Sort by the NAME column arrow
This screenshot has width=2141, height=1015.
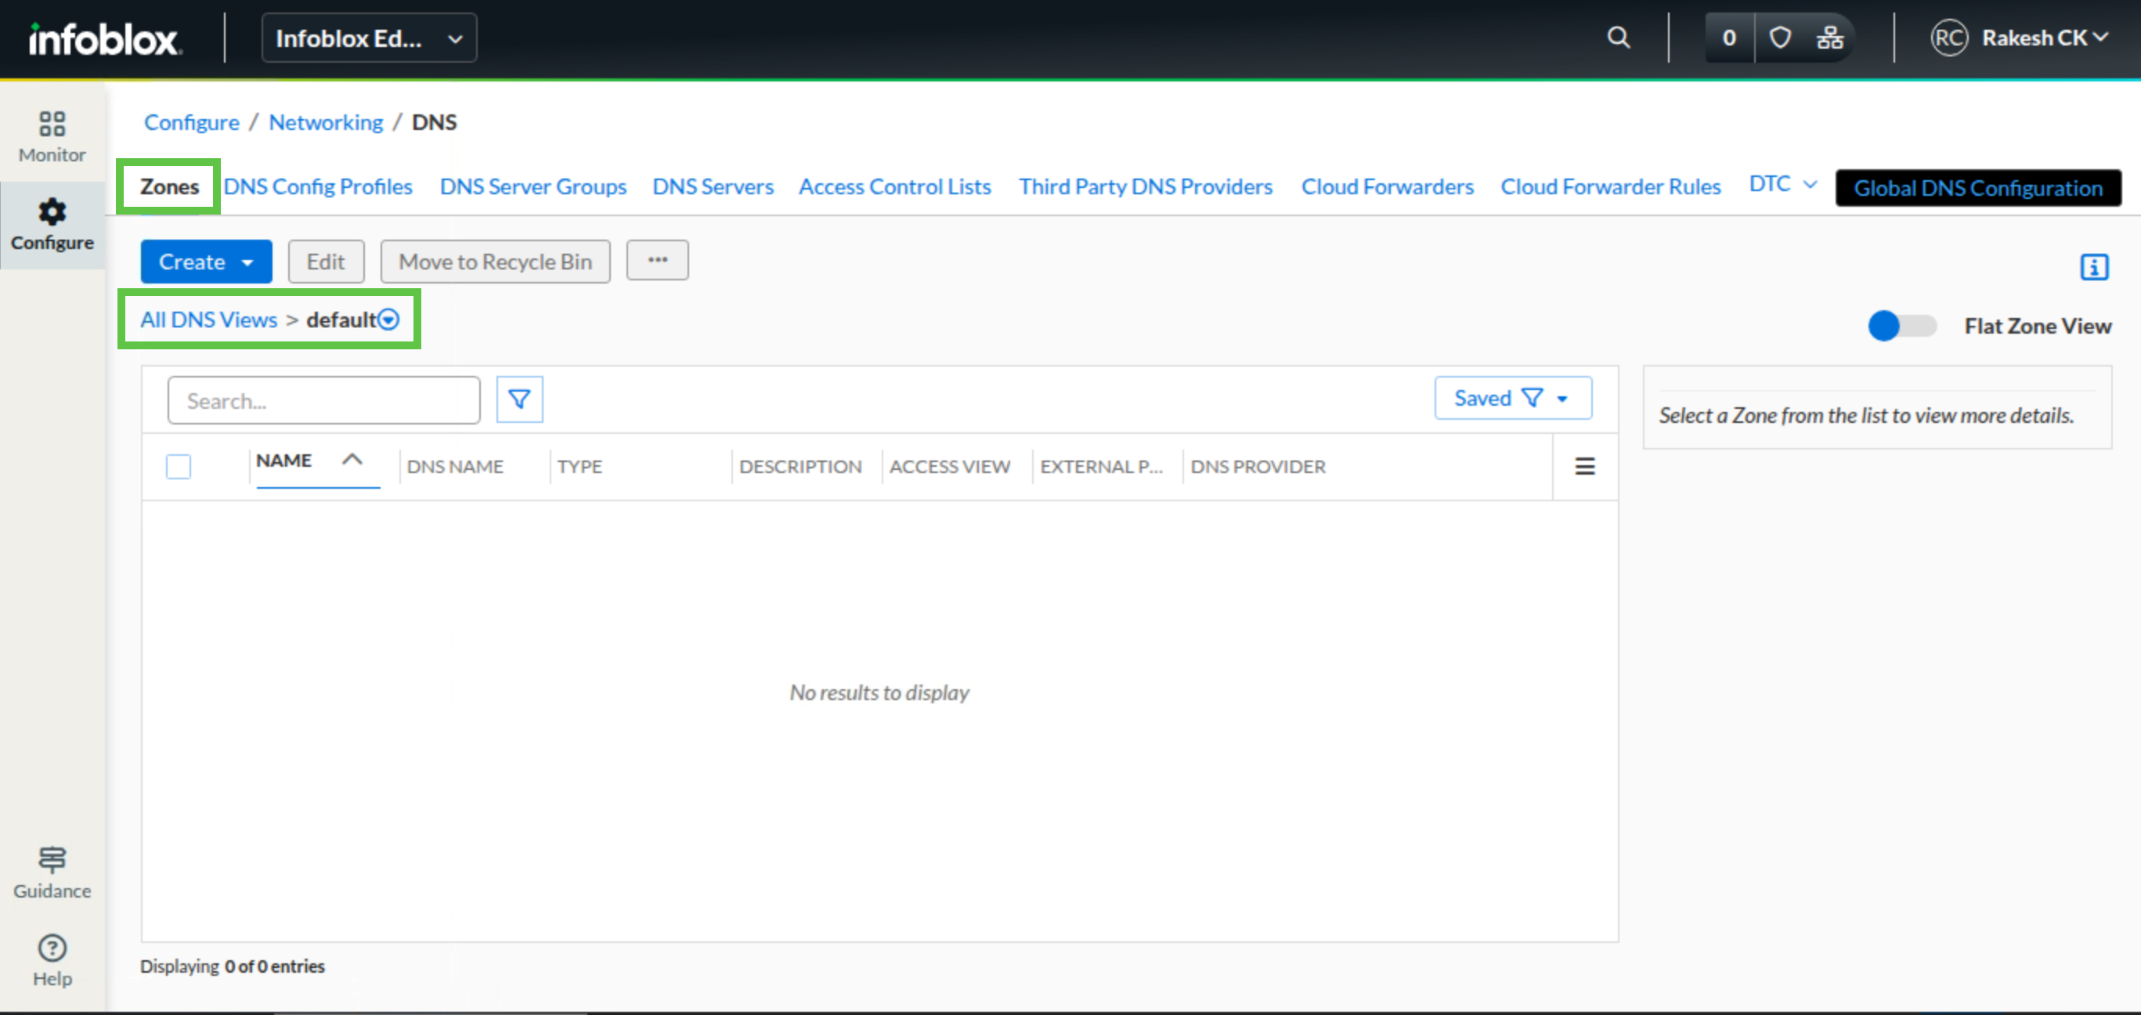352,460
